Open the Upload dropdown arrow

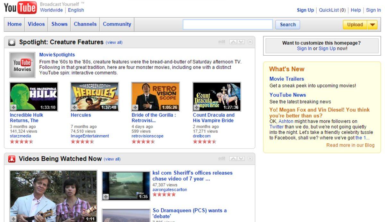(x=372, y=25)
